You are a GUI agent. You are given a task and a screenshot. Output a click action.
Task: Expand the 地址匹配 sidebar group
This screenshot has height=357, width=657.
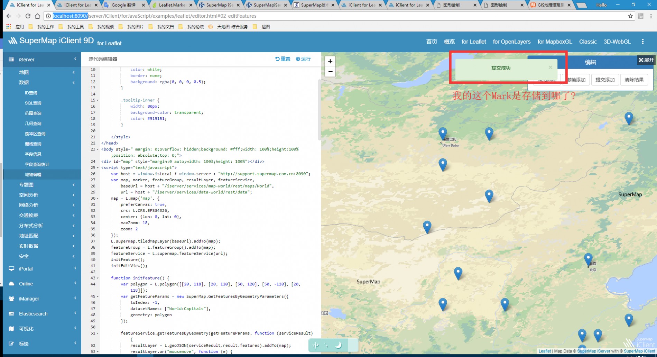tap(42, 236)
